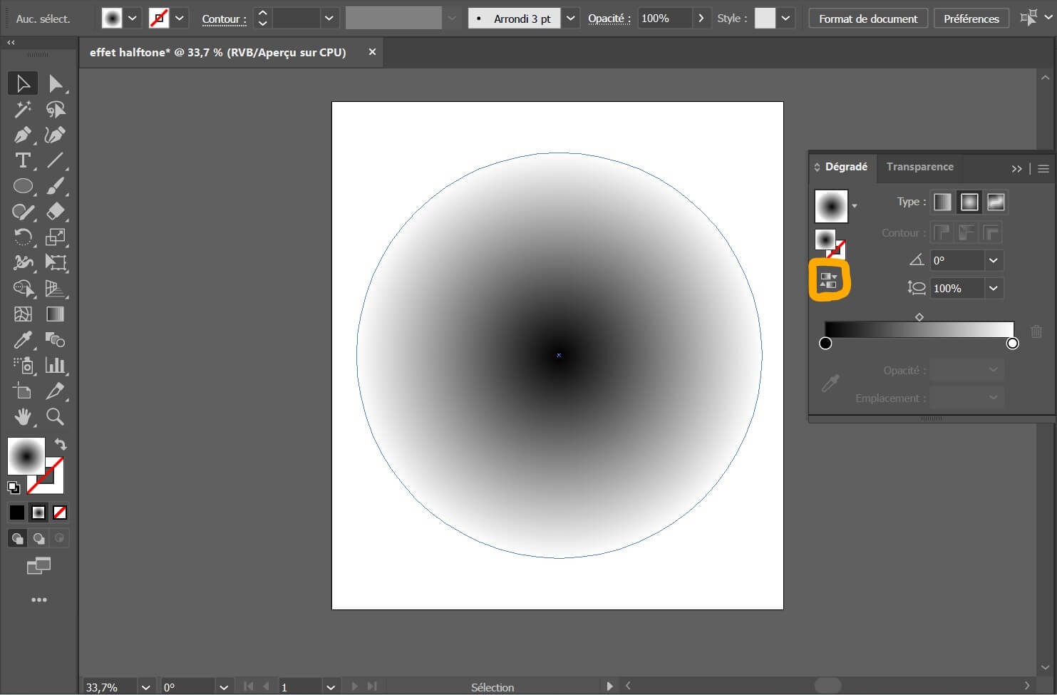The width and height of the screenshot is (1057, 695).
Task: Open aspect ratio 100% dropdown in panel
Action: click(994, 288)
